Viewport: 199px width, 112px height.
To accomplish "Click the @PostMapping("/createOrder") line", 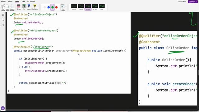I will point(33,47).
